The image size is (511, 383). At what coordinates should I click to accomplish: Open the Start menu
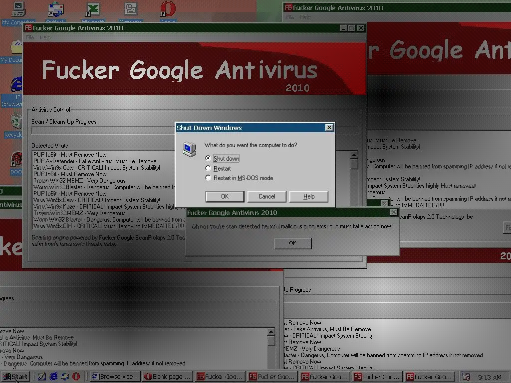[15, 377]
